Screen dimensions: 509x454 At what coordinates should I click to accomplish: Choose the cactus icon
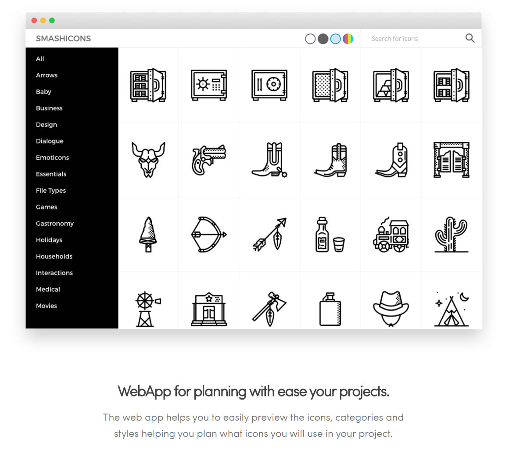451,234
